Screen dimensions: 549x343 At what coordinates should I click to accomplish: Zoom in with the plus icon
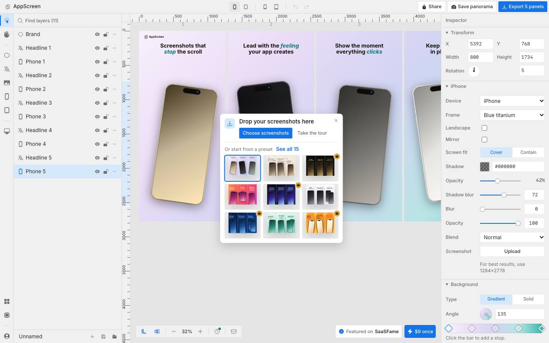click(x=200, y=331)
